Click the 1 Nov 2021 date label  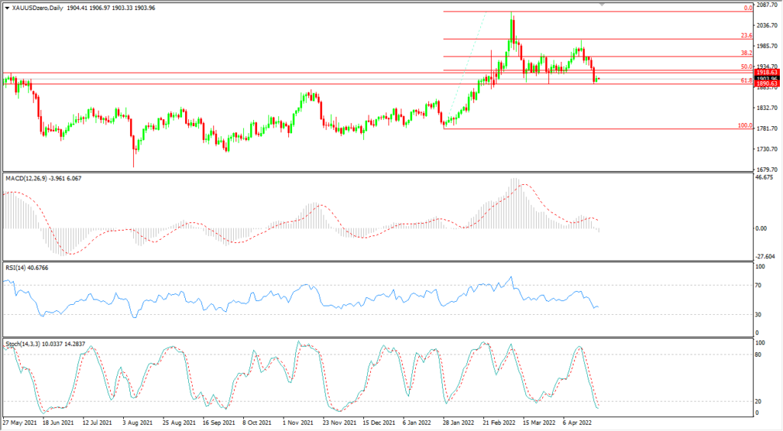(x=297, y=423)
